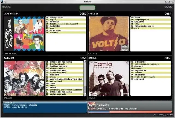The height and width of the screenshot is (118, 175).
Task: Select track '03 - atrevete te'
Action: [x=151, y=22]
